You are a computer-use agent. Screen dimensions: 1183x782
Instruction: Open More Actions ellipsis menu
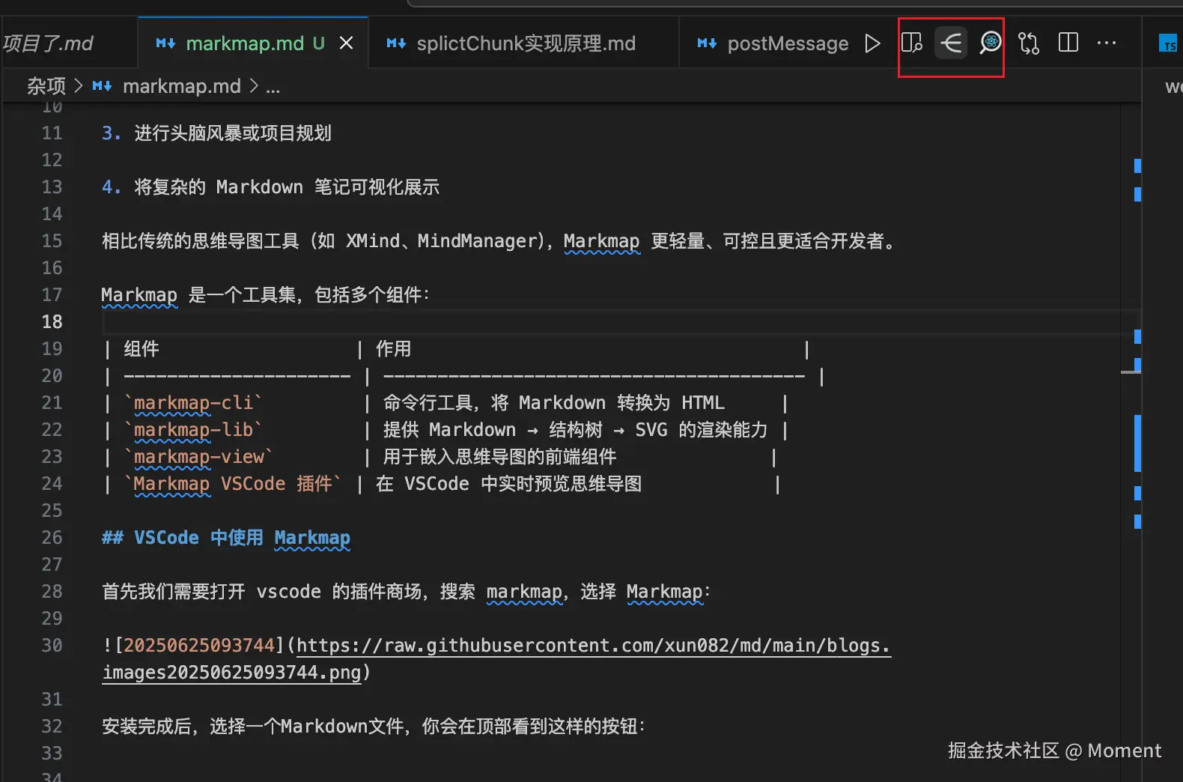coord(1107,43)
